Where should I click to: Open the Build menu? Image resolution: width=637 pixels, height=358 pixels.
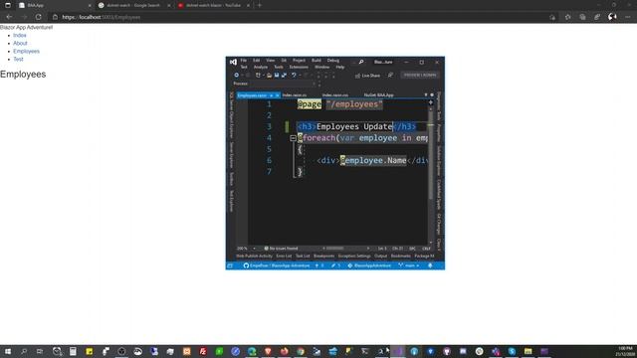pyautogui.click(x=317, y=61)
